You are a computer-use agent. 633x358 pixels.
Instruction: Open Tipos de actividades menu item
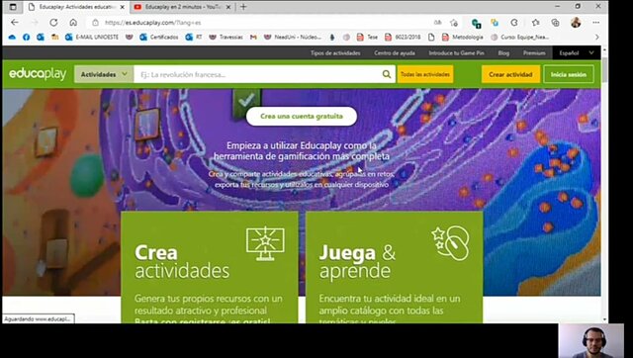pyautogui.click(x=335, y=52)
